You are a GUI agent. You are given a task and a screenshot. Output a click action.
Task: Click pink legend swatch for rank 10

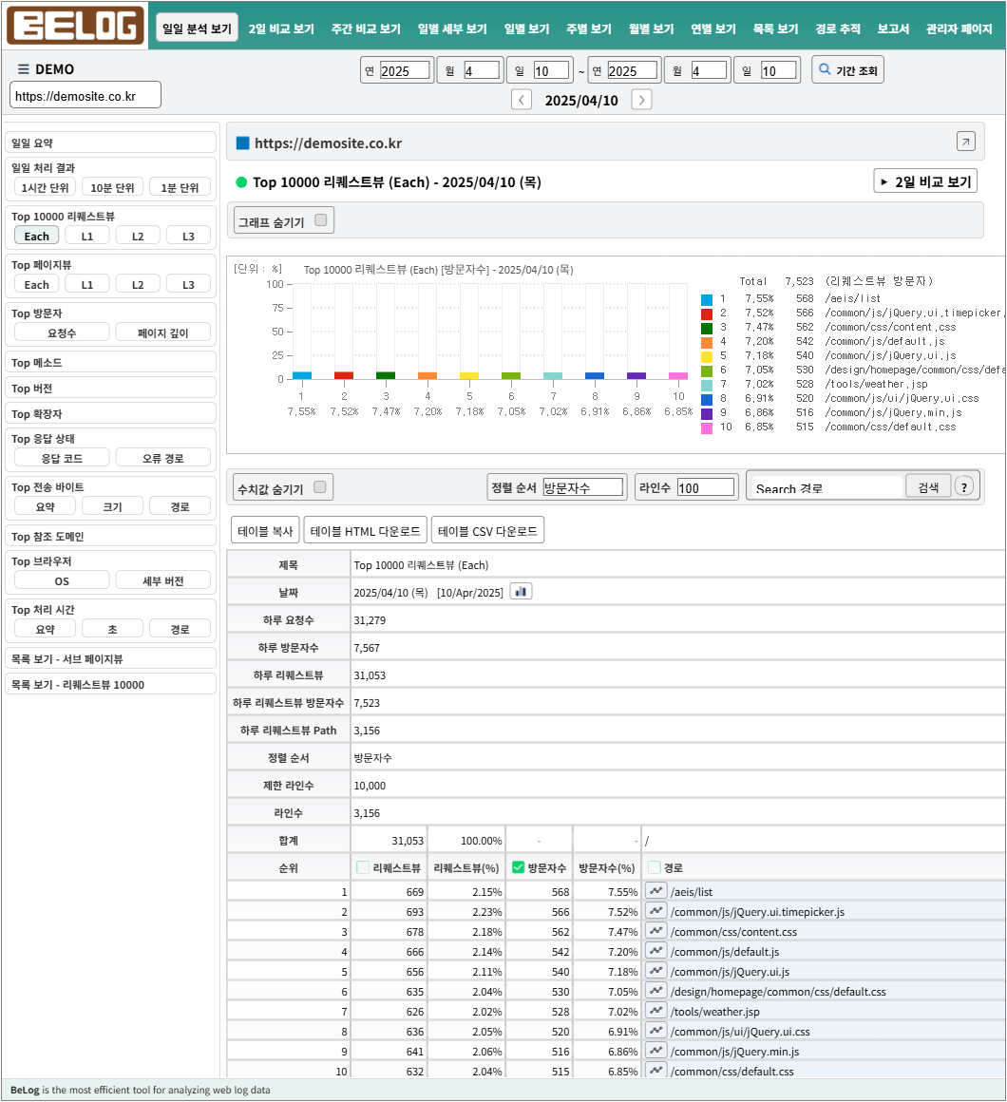coord(707,427)
